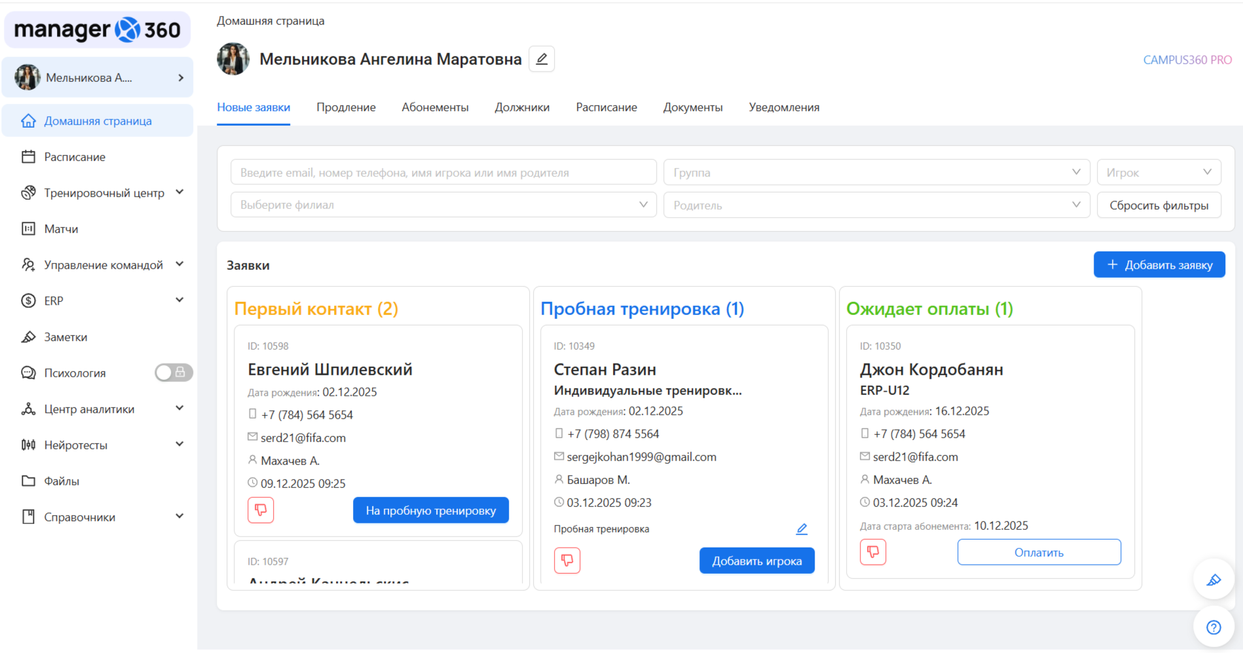Click the Оплатить button for Джон Кордобанян
1243x653 pixels.
tap(1039, 551)
